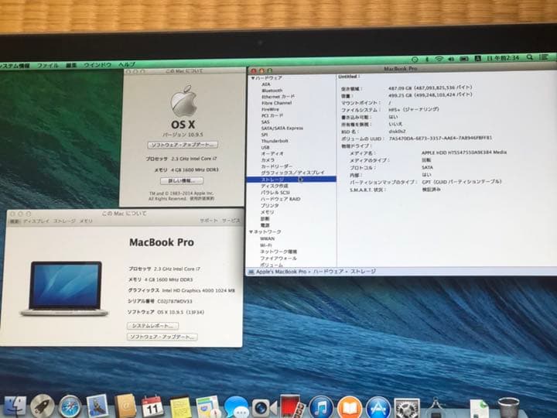Screen dimensions: 557x418
Task: Open yellow Notes icon in Dock
Action: 180,406
